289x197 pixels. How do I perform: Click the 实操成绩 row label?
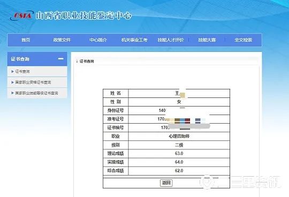pos(116,162)
